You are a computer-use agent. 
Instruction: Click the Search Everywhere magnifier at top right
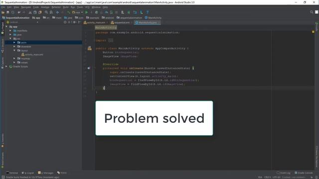[x=312, y=12]
